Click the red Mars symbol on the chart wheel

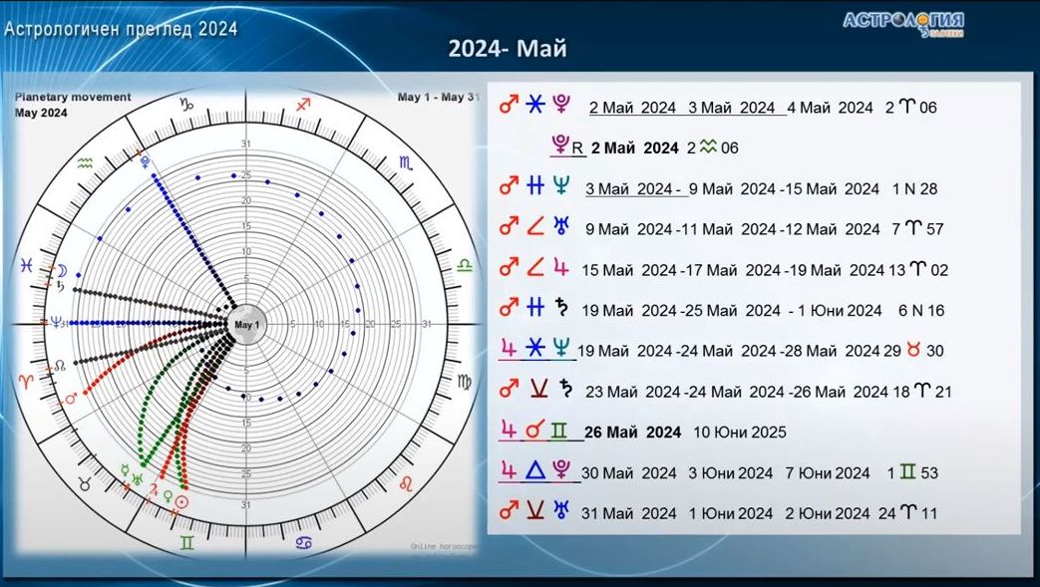pyautogui.click(x=72, y=398)
